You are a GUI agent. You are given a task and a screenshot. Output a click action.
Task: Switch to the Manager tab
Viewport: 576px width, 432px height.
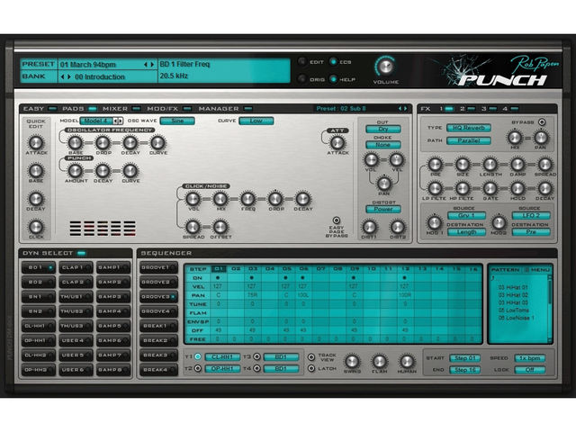pos(225,109)
